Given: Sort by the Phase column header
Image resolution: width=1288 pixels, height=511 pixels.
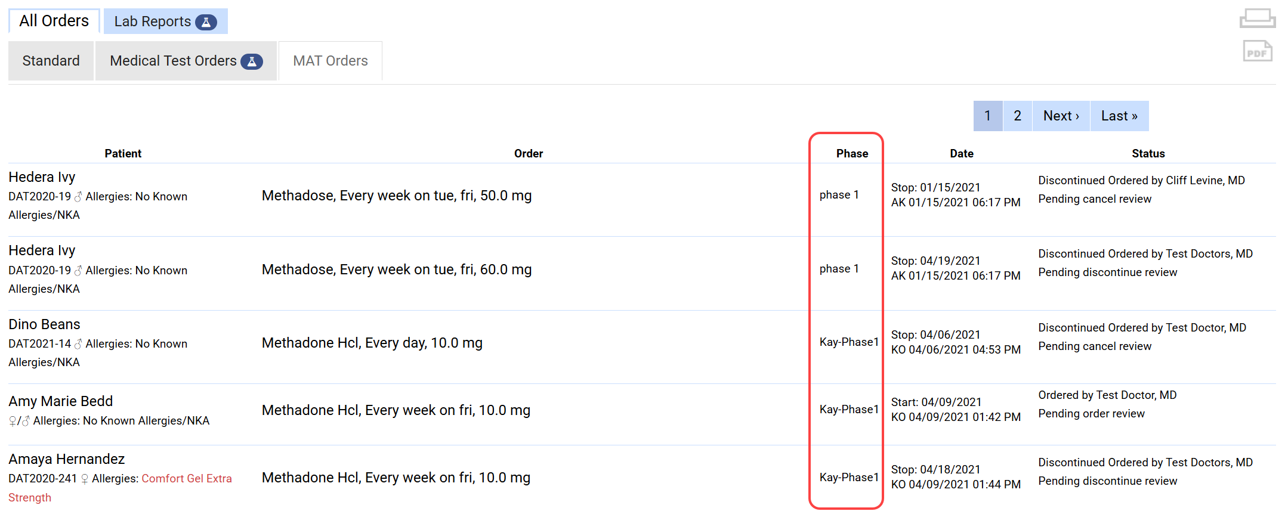Looking at the screenshot, I should [x=851, y=153].
